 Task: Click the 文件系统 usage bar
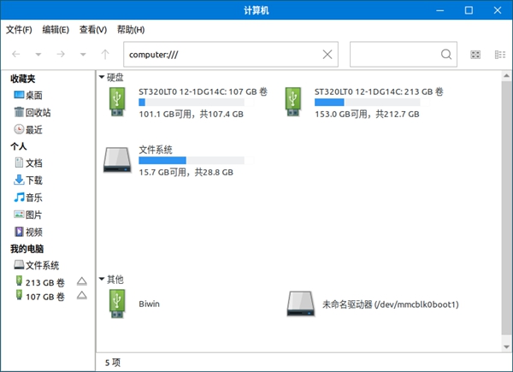(x=192, y=160)
